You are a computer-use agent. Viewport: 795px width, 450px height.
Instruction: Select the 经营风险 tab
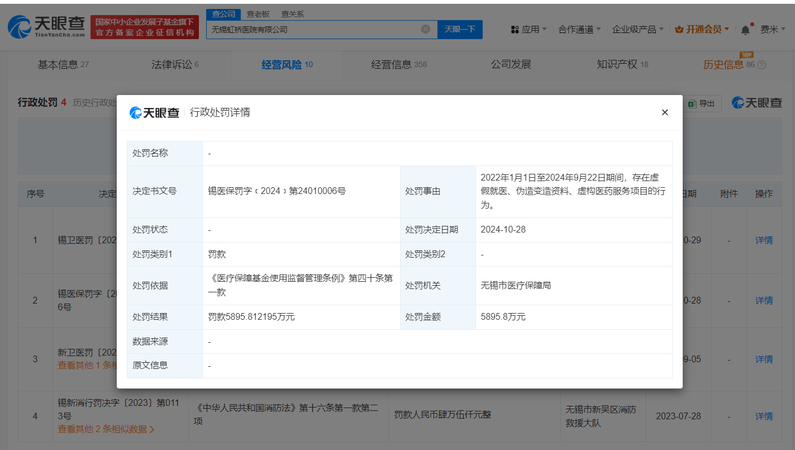(287, 64)
